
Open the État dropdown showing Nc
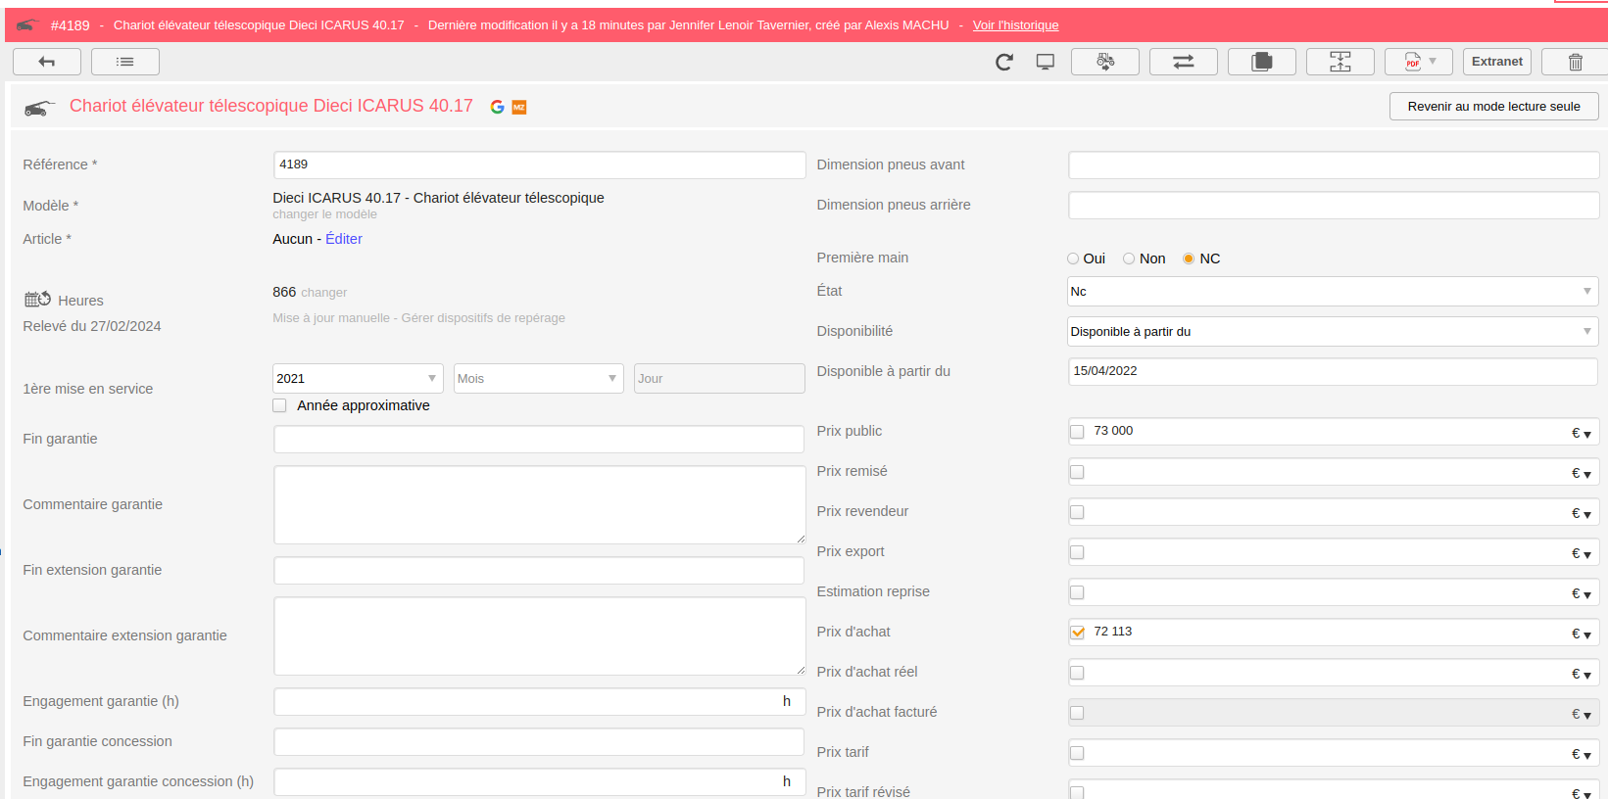coord(1333,292)
